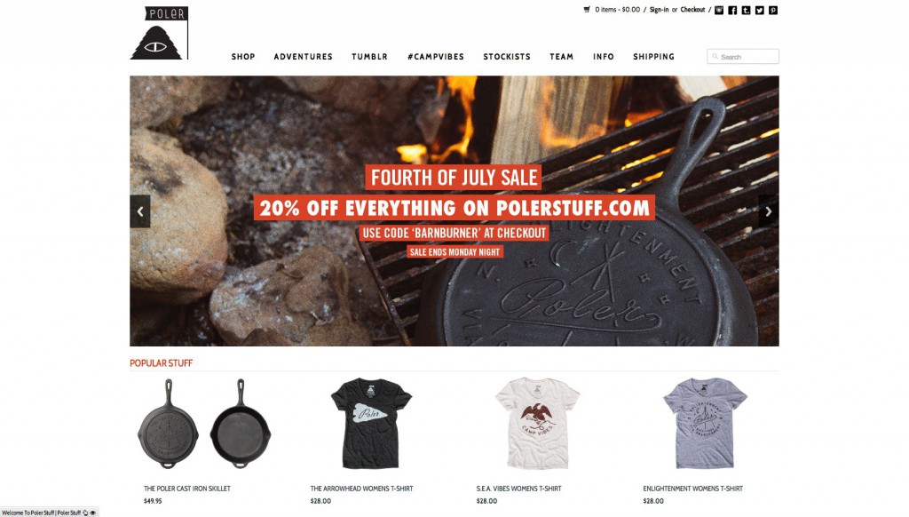Focus the Search input field

tap(743, 56)
